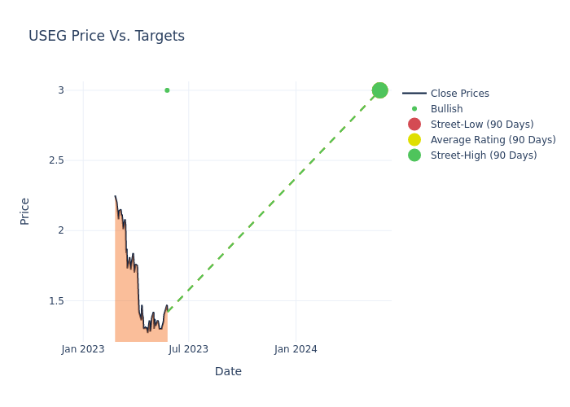Screen dimensions: 570x407
Task: Click the small green Bullish dot in the plot
Action: tap(167, 90)
